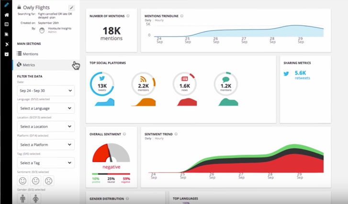Open the Sep 24 - Sep 30 date dropdown
The image size is (348, 204).
pos(46,91)
